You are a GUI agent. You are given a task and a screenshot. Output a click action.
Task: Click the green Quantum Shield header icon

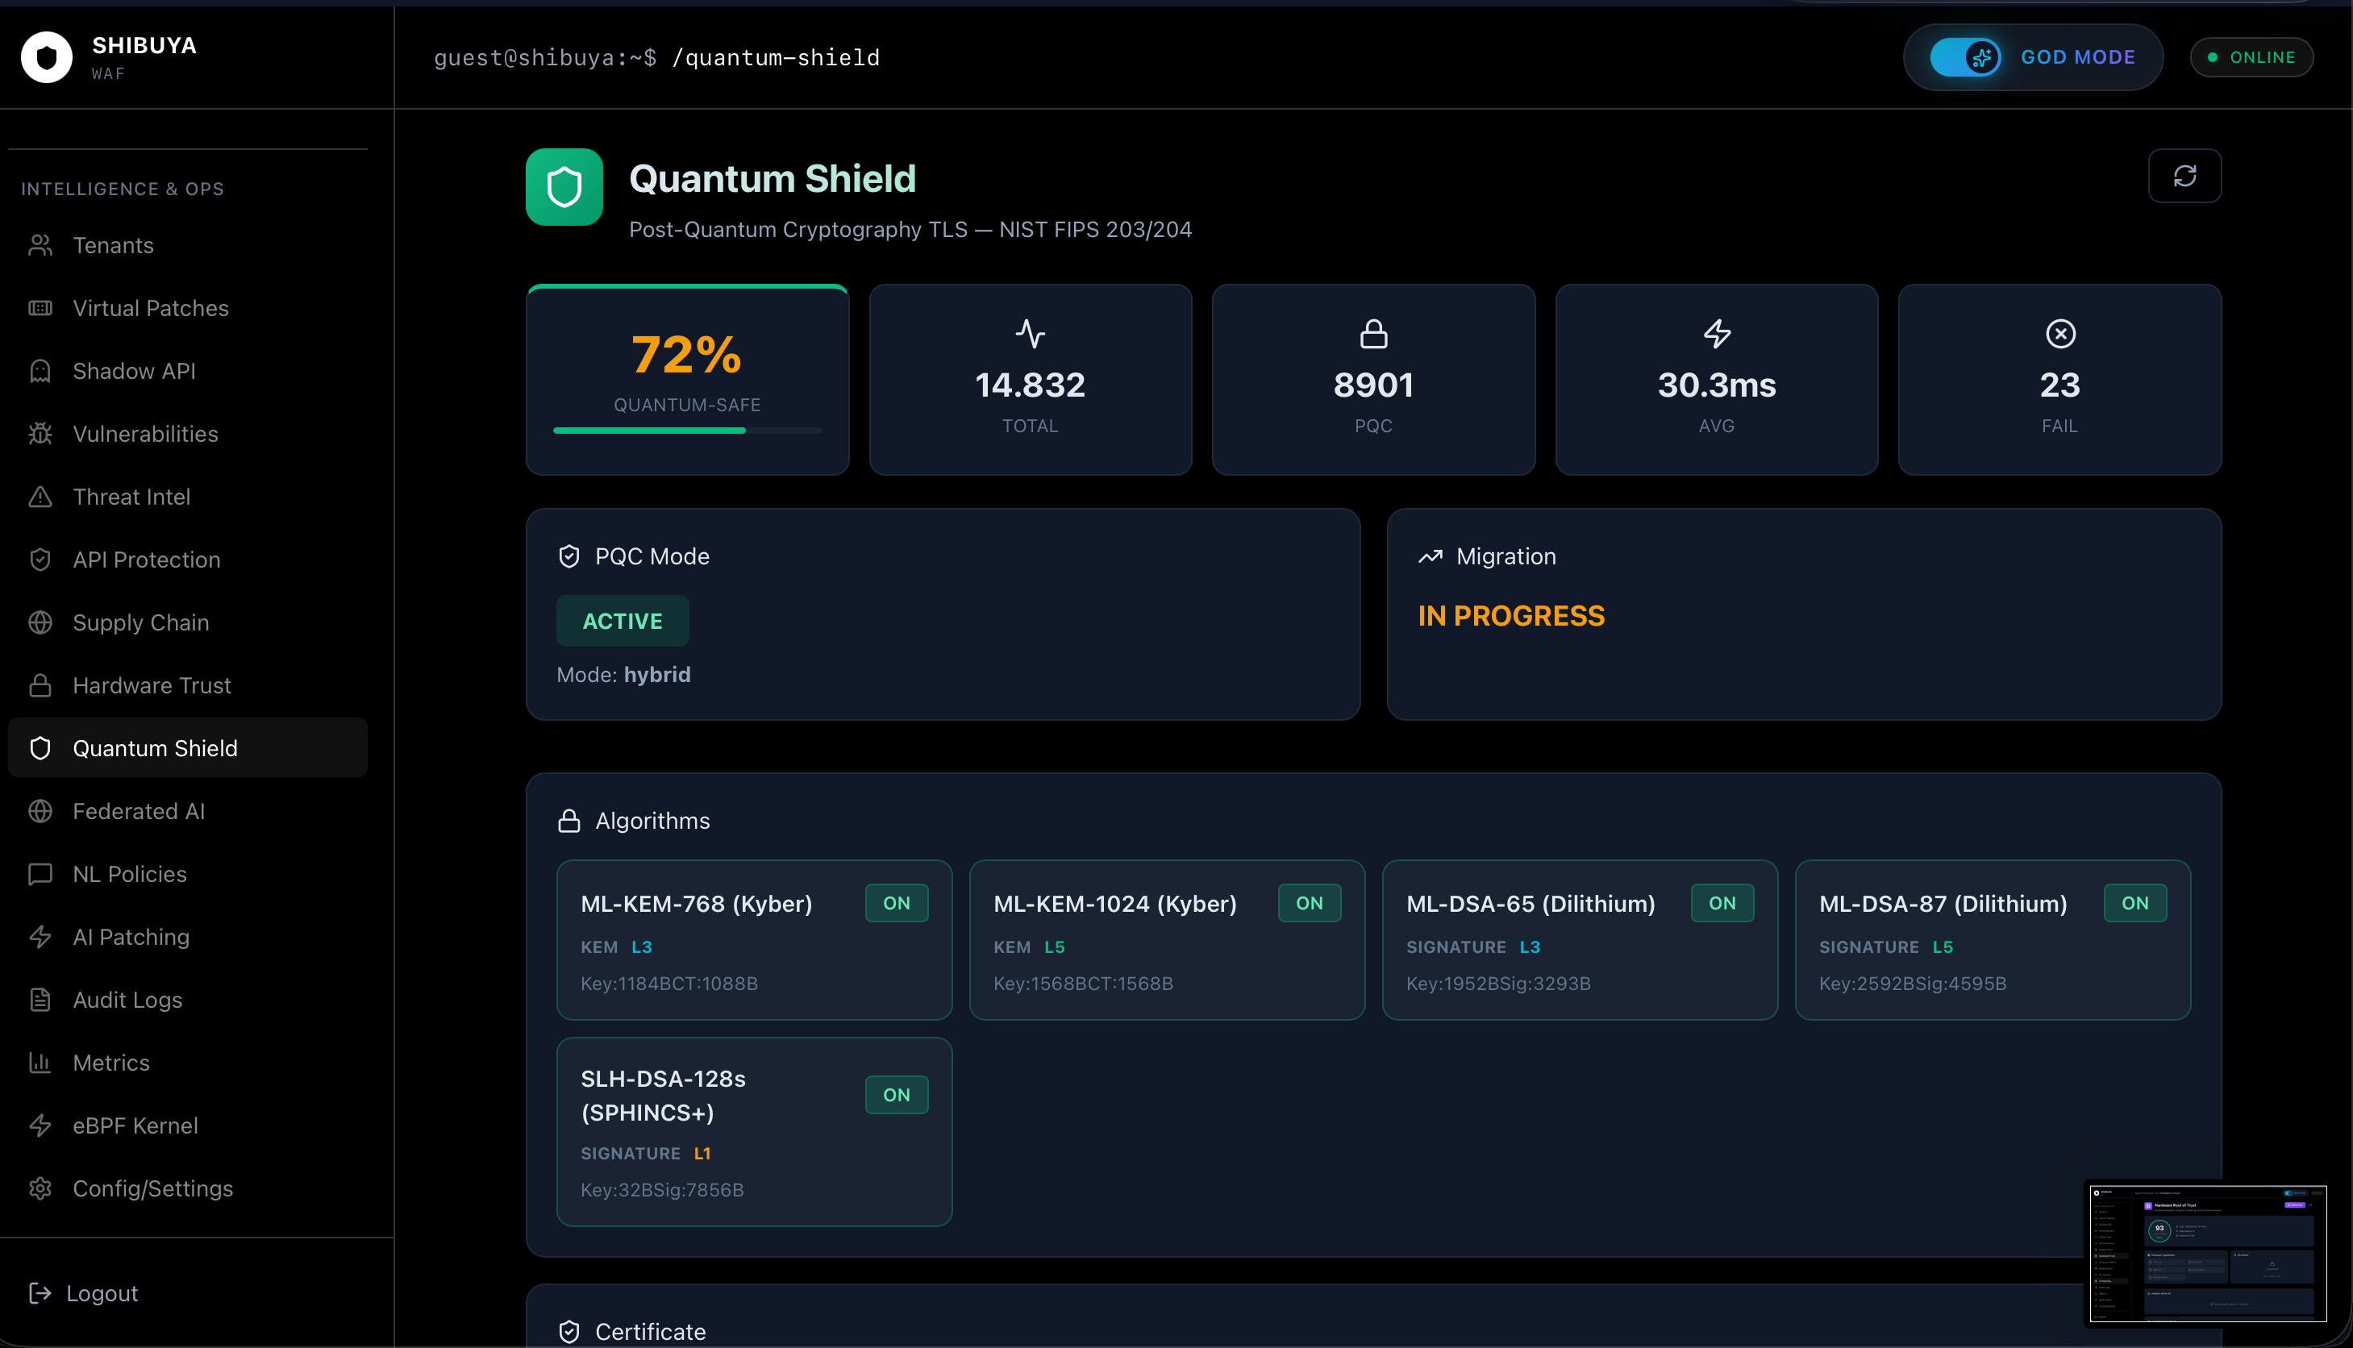(x=564, y=187)
